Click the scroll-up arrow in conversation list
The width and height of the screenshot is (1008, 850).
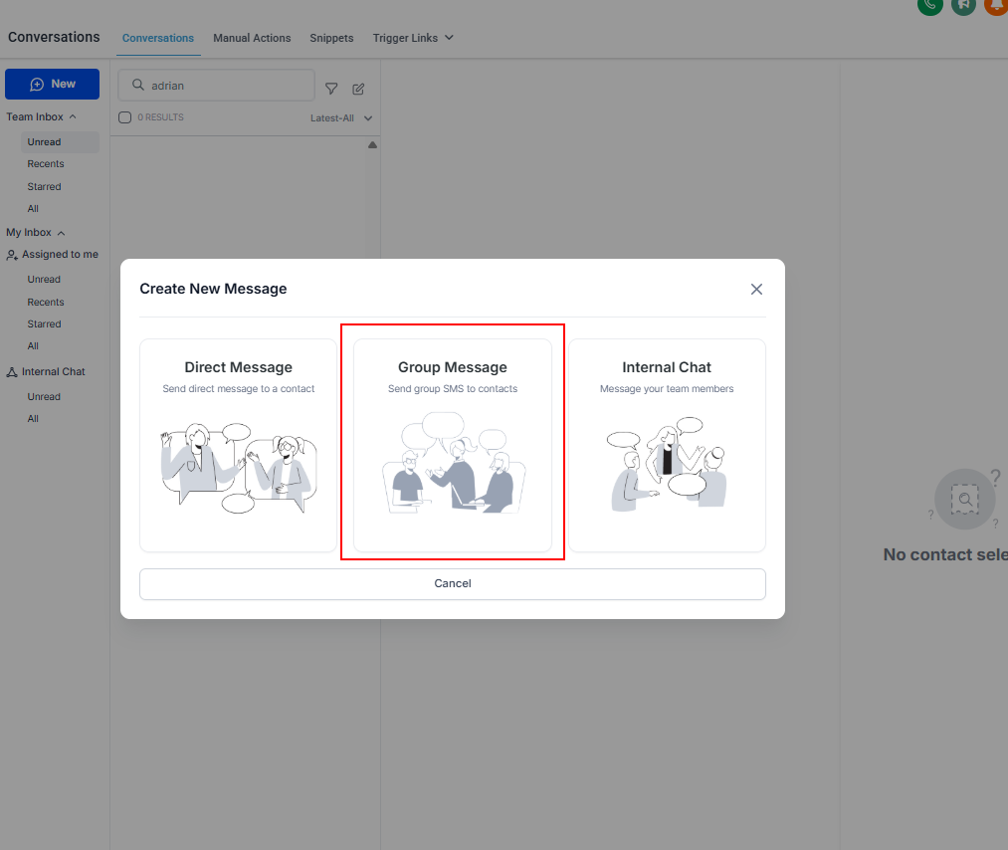pos(372,145)
